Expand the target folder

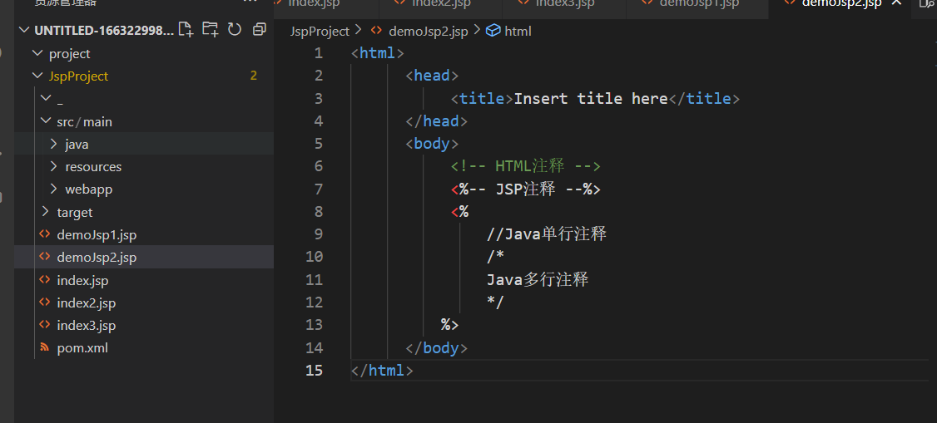[x=46, y=212]
